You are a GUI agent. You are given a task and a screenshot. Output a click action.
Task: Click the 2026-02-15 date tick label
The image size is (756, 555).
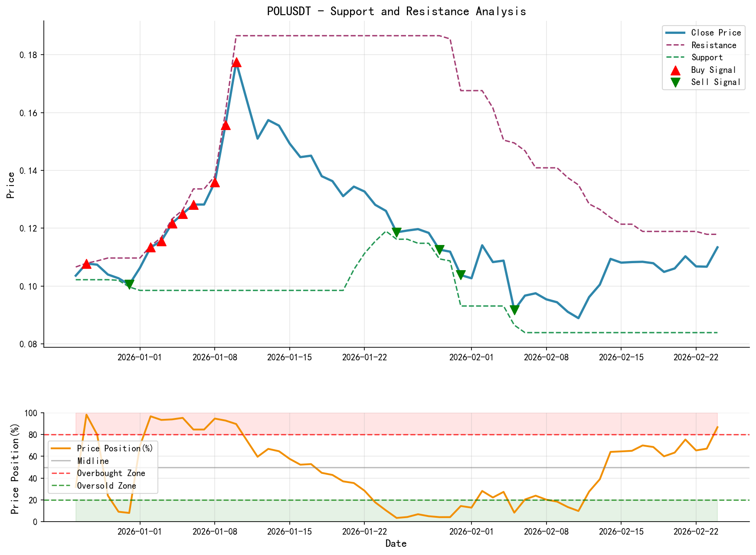coord(620,358)
